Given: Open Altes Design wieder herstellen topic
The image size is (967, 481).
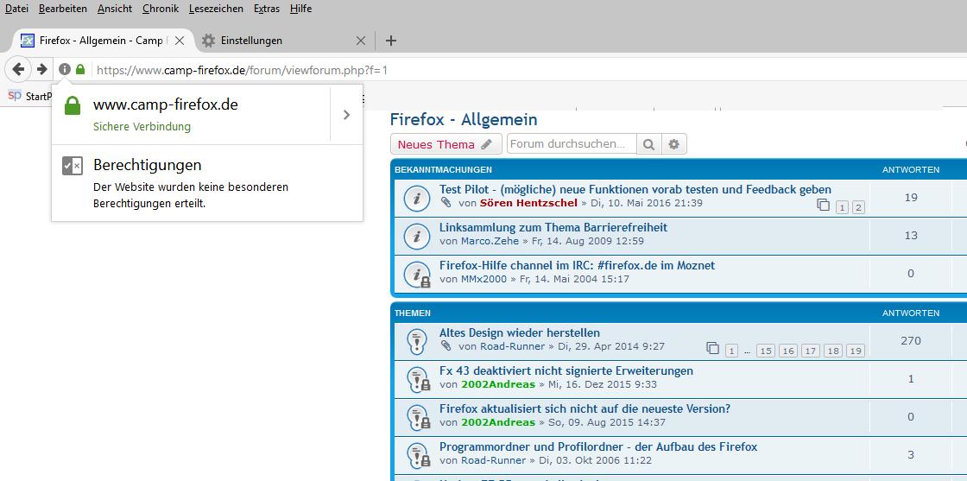Looking at the screenshot, I should pos(519,333).
